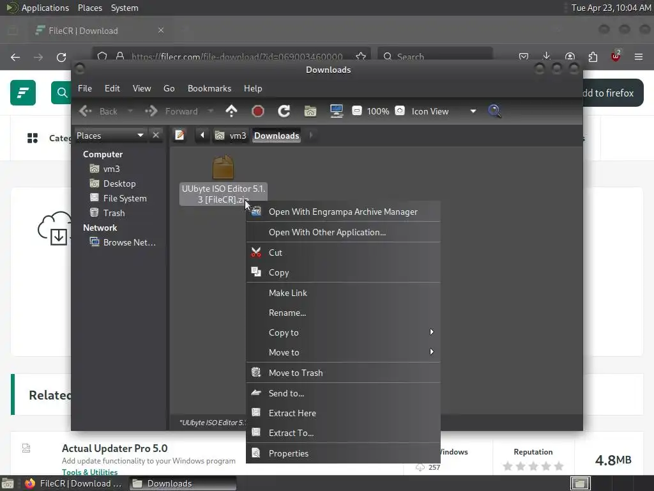Select Extract To option
654x491 pixels.
tap(343, 433)
